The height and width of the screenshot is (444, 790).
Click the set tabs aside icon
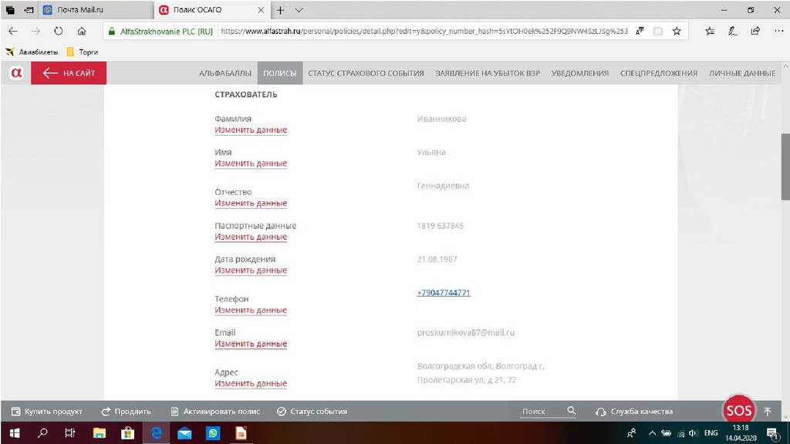[x=29, y=10]
